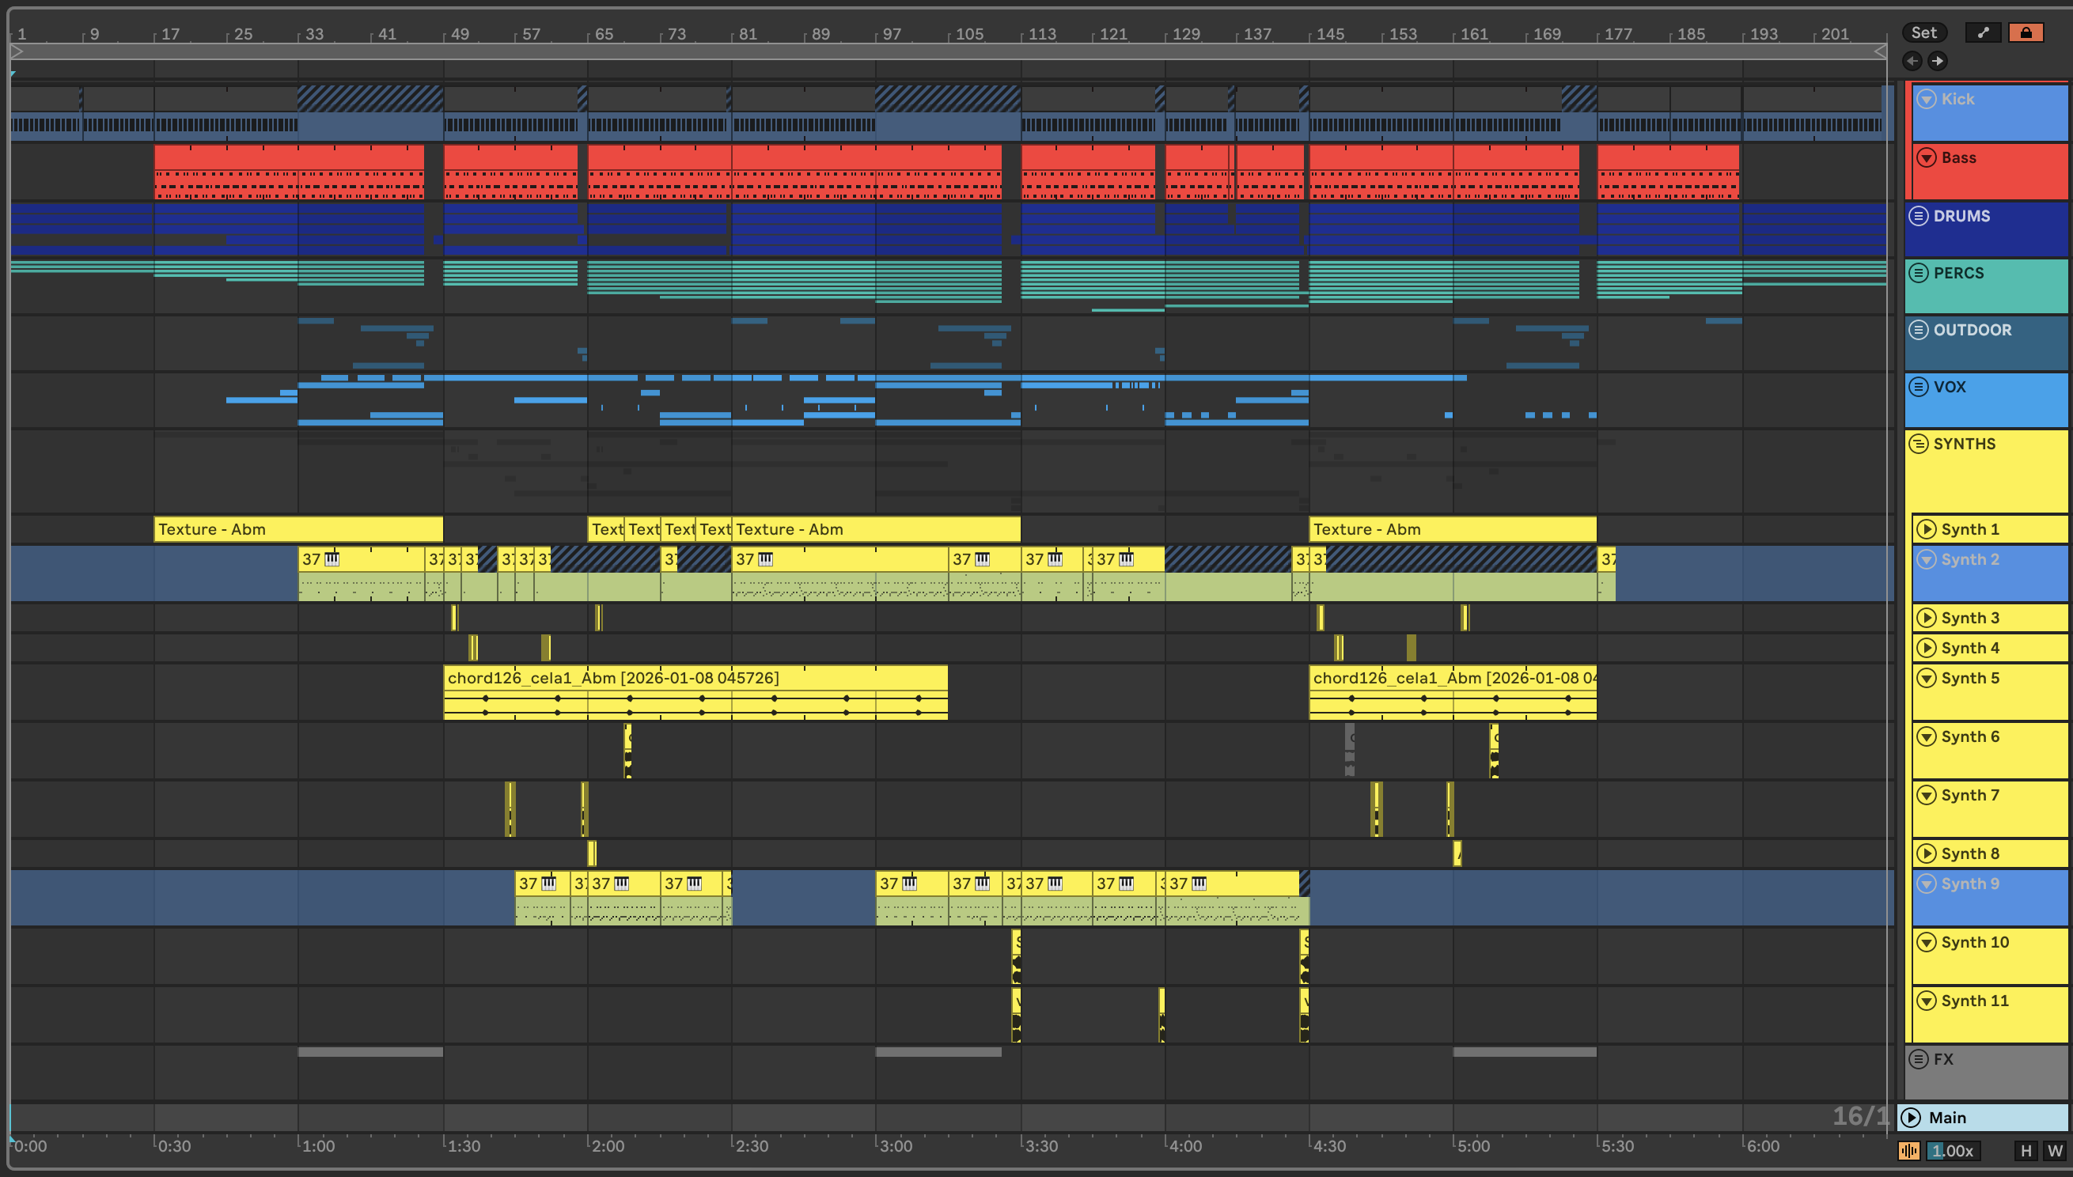Unfold the VOX group track
2073x1177 pixels.
point(1919,387)
